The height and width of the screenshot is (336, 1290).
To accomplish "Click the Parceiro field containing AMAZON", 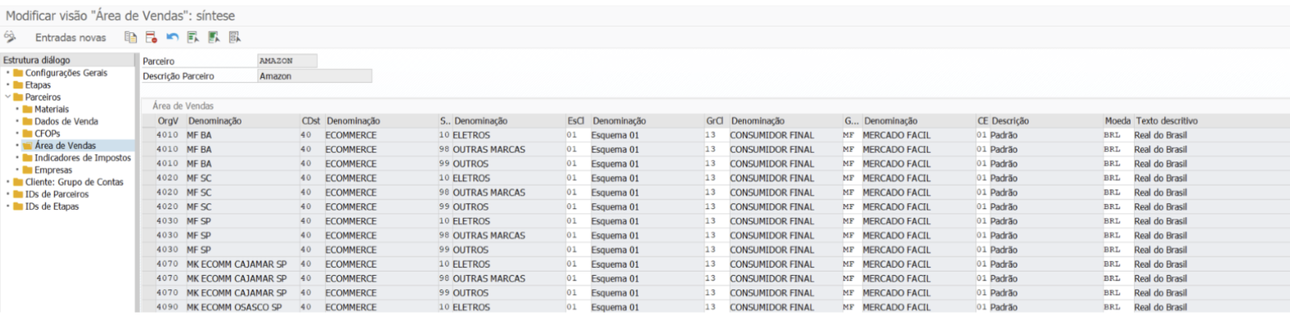I will tap(287, 61).
